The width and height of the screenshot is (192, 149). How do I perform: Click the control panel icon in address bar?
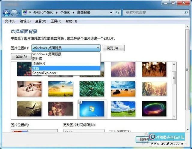25,12
